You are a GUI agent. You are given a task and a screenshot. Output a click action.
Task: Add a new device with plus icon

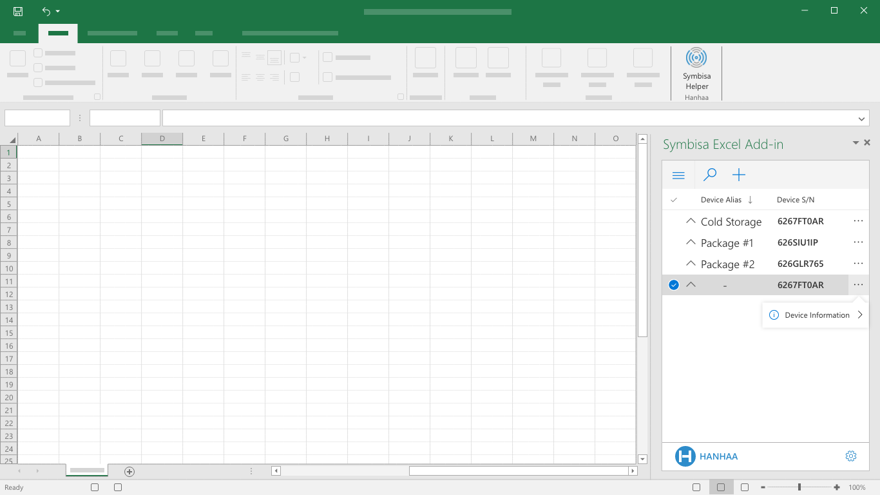tap(739, 175)
